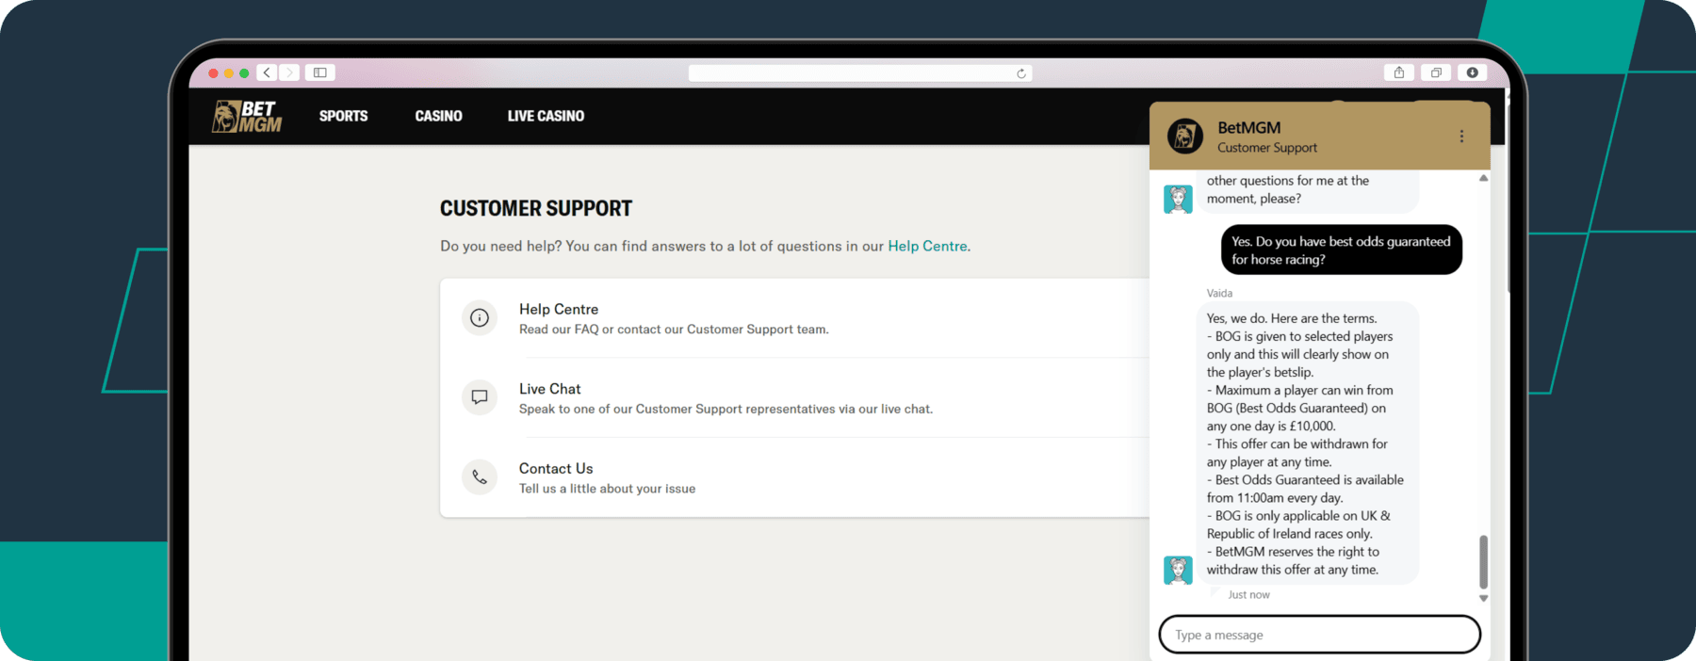Click the chat scrollbar up arrow

(x=1483, y=178)
